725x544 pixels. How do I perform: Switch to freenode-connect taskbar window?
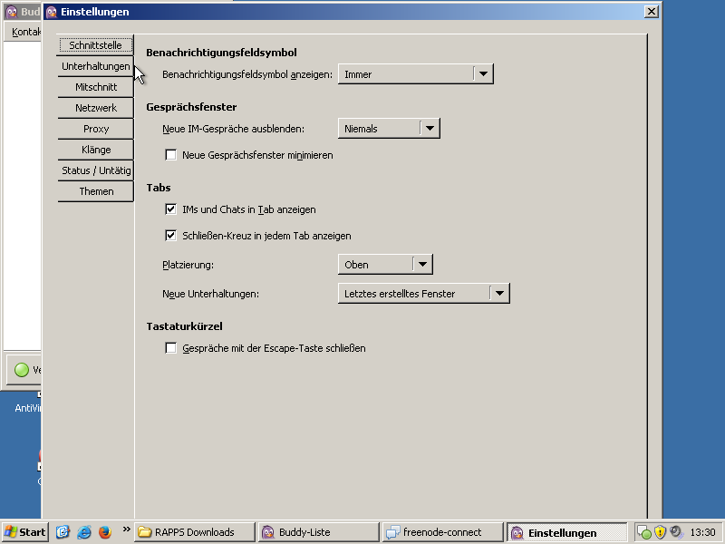click(x=442, y=532)
